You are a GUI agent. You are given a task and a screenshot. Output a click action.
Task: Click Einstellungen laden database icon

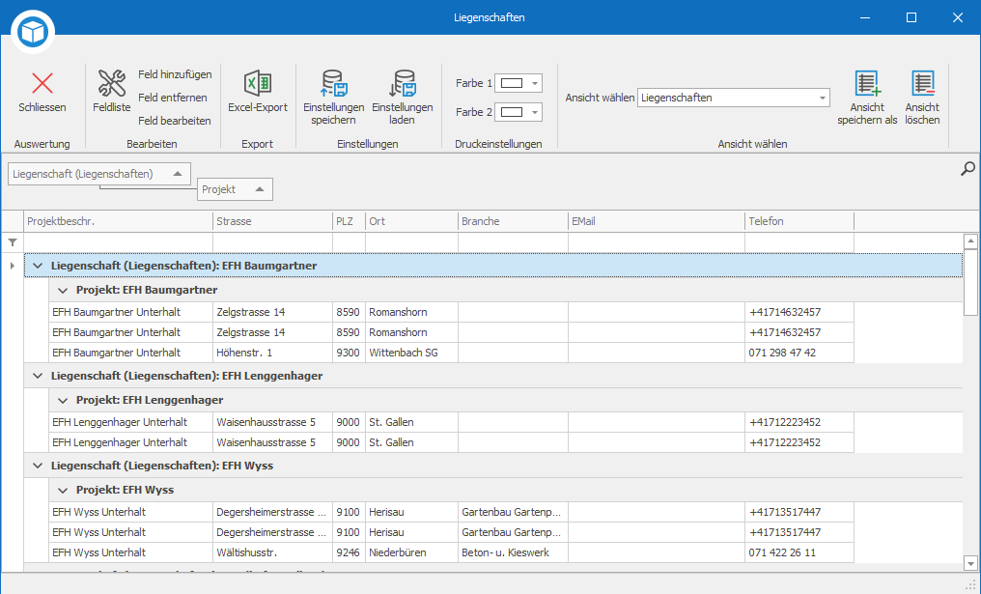(x=403, y=83)
